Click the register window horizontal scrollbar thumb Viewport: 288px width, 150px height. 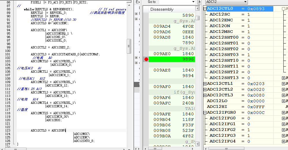226,149
